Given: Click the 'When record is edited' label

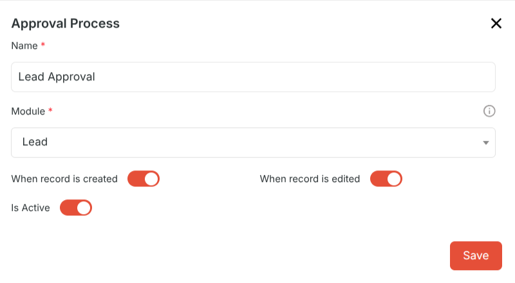Looking at the screenshot, I should pyautogui.click(x=310, y=179).
